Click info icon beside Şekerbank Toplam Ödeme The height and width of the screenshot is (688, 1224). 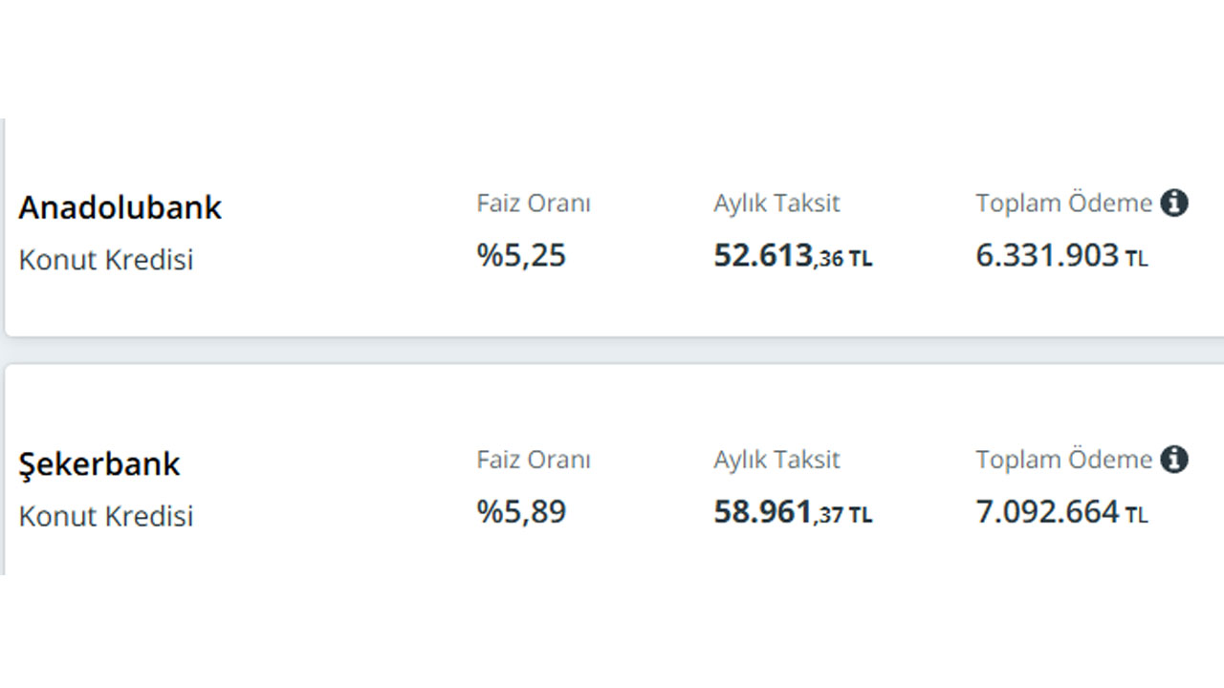pyautogui.click(x=1174, y=459)
